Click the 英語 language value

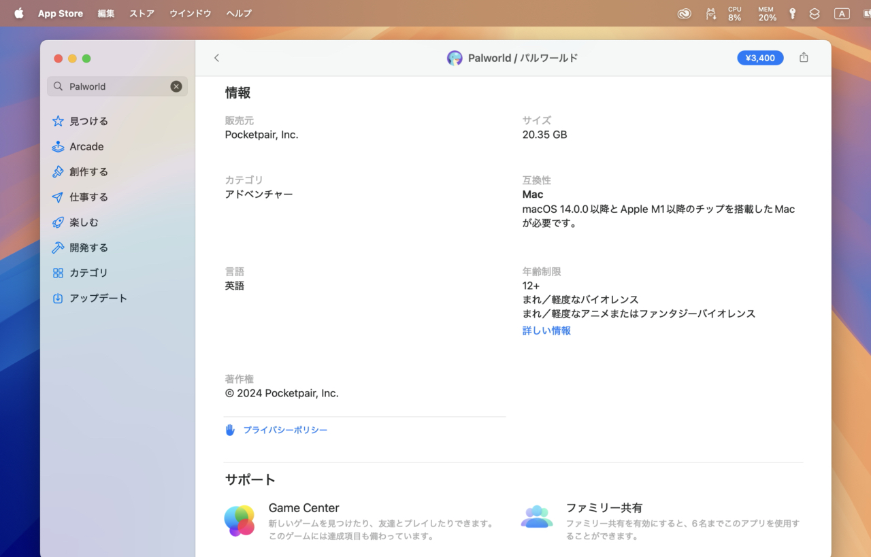click(235, 286)
